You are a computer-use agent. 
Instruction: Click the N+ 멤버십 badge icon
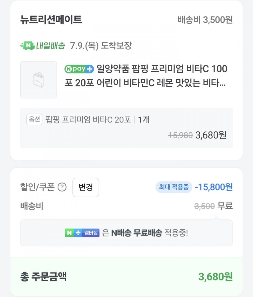(x=82, y=233)
